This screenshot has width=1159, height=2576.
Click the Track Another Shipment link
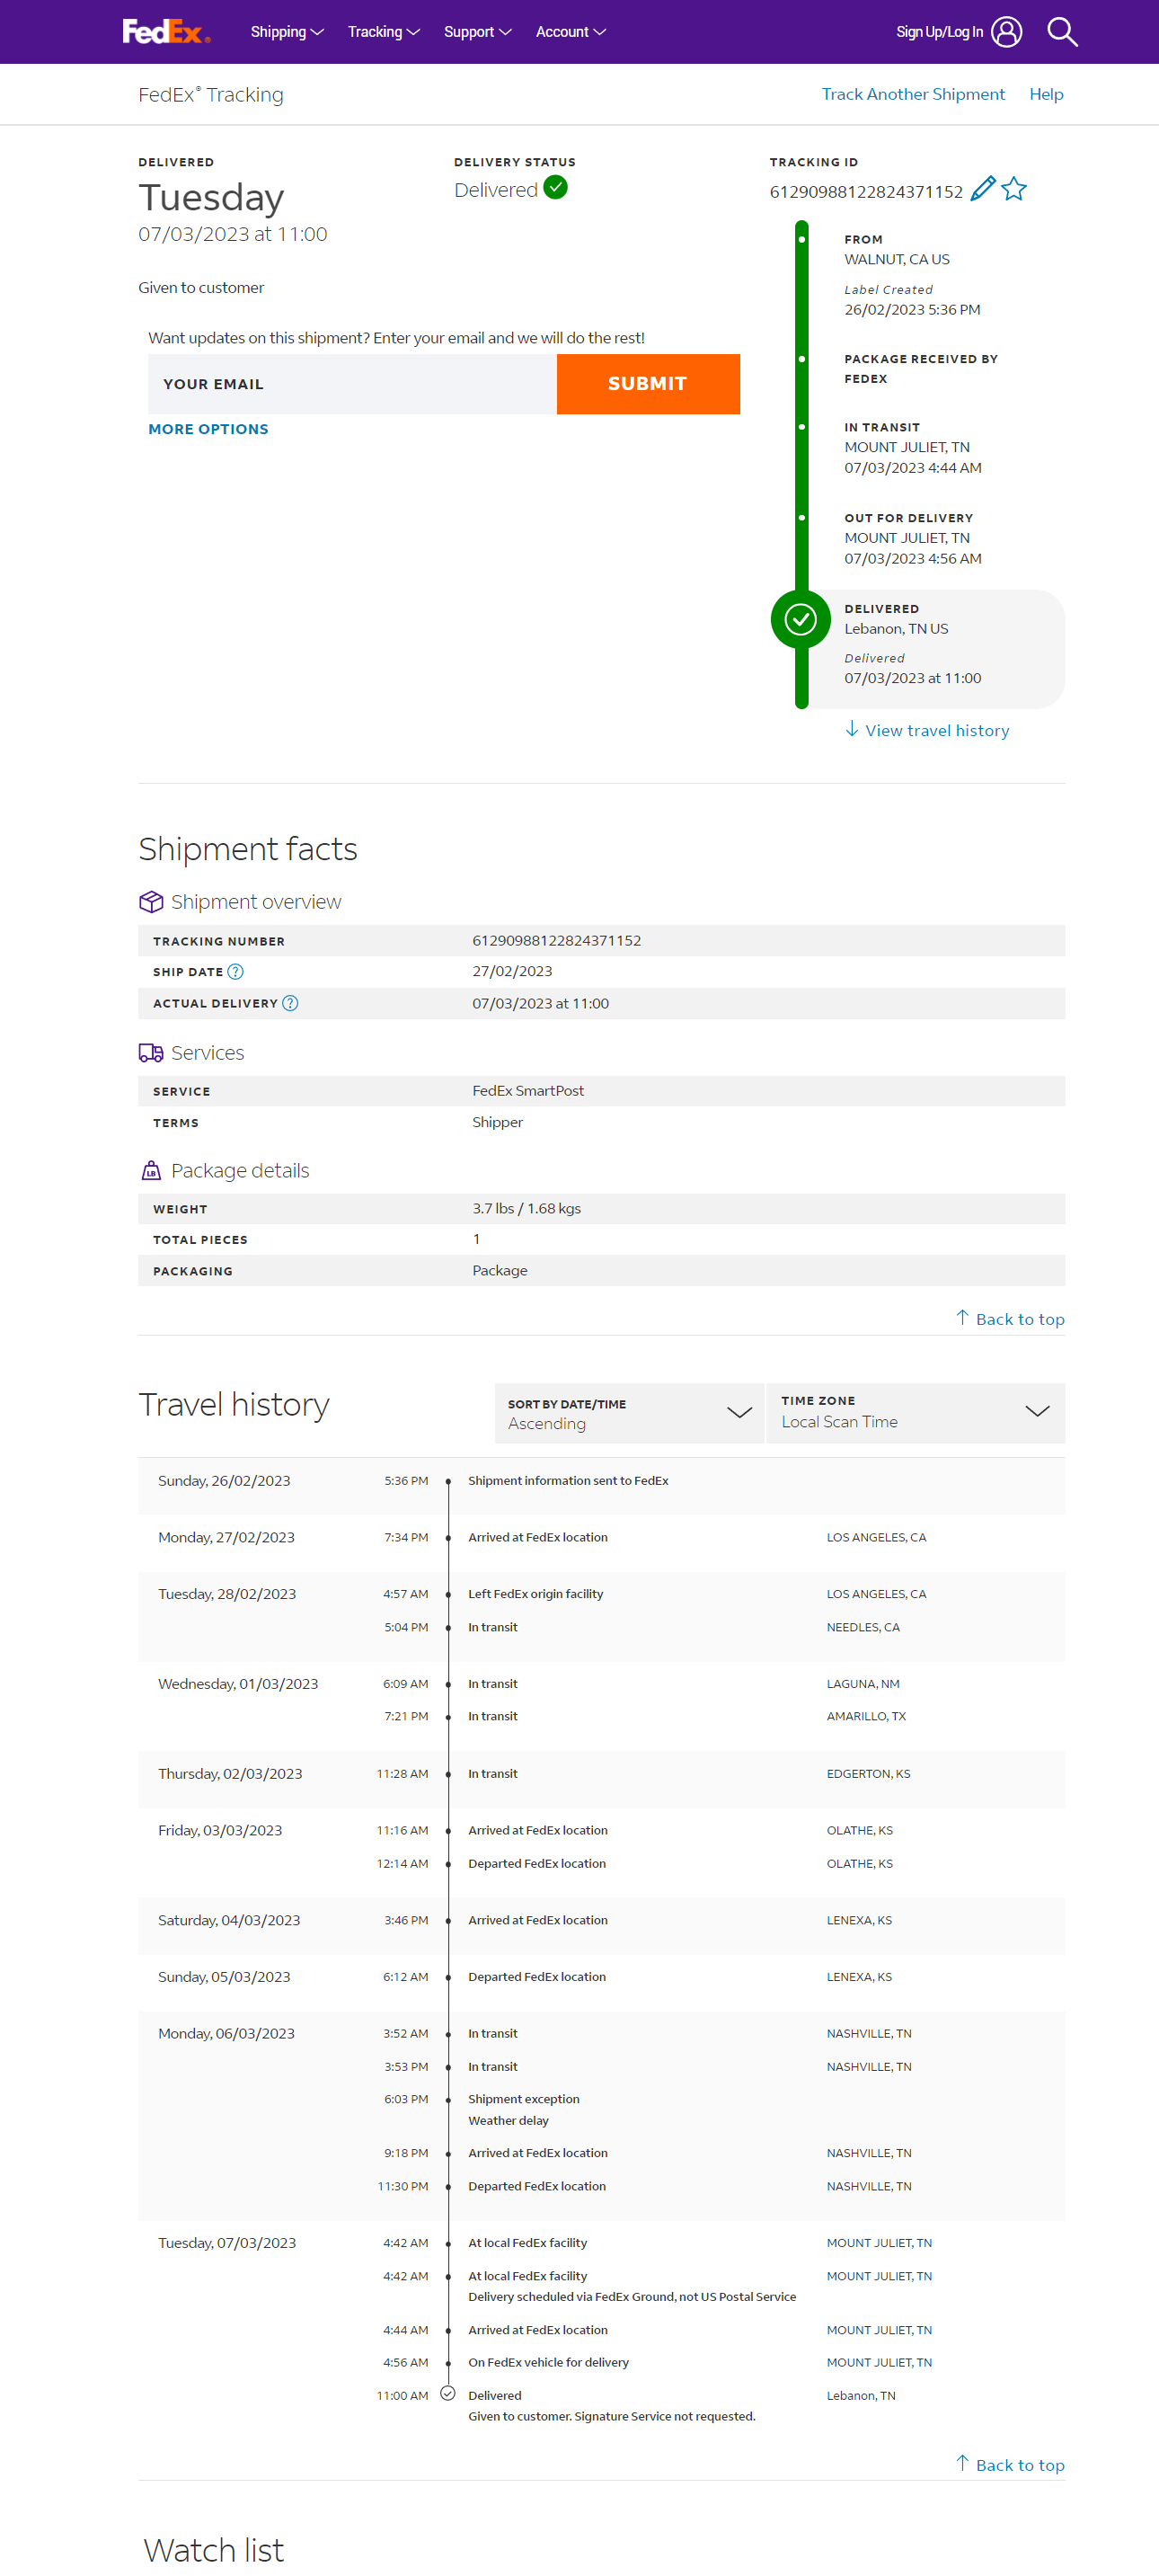tap(912, 94)
